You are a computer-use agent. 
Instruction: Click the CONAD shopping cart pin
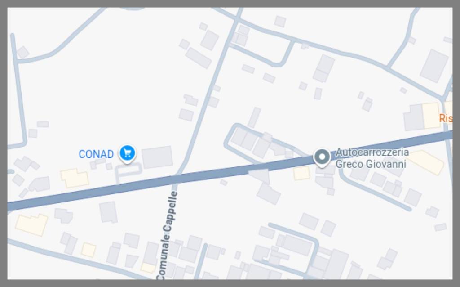[x=127, y=153]
